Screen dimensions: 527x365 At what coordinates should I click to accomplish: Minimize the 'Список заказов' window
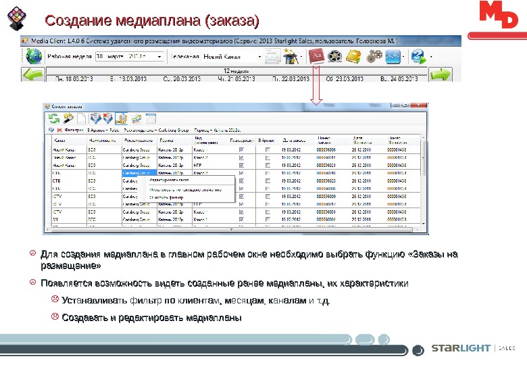(396, 105)
